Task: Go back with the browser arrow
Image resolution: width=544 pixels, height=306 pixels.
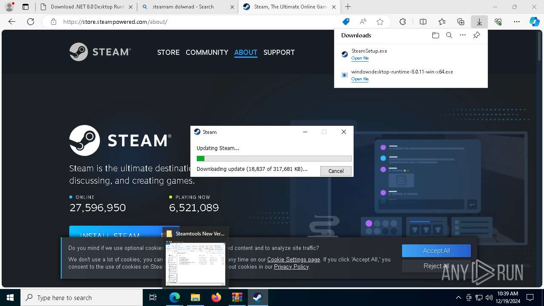Action: (12, 22)
